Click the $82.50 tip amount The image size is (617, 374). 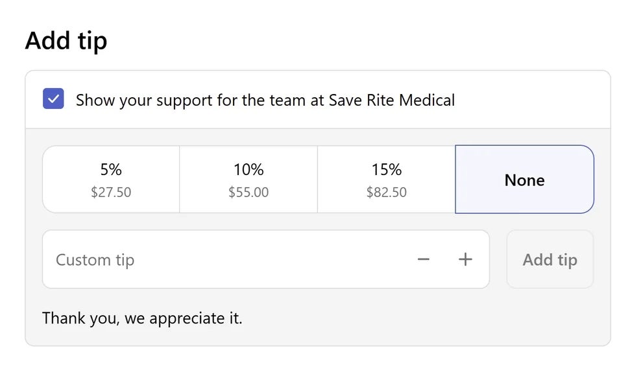387,193
